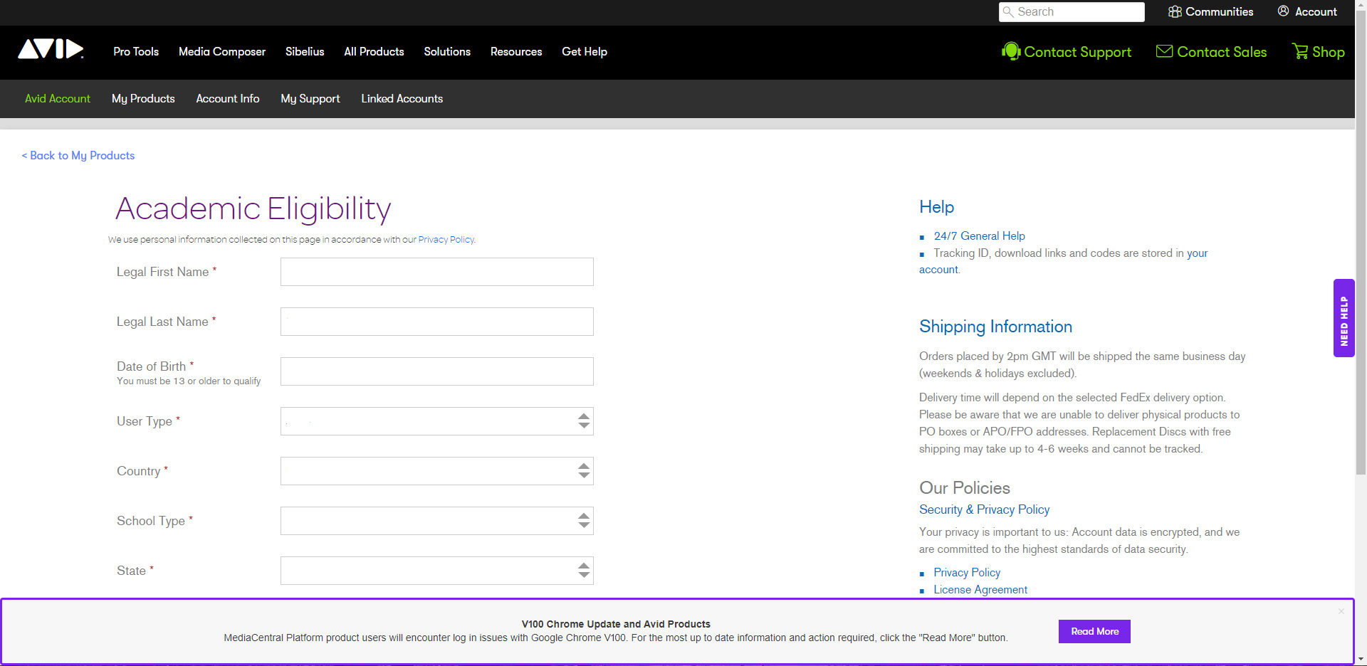Click the search magnifier icon
The width and height of the screenshot is (1367, 666).
(1008, 12)
